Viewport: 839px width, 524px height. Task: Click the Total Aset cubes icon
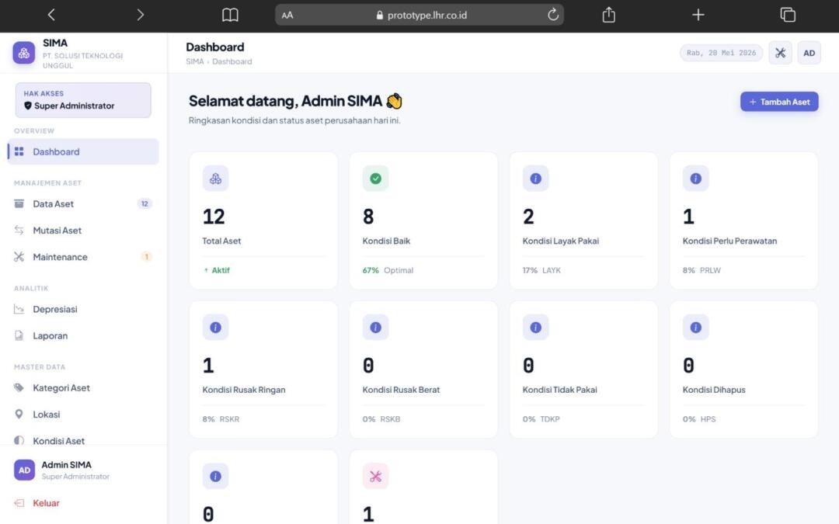(216, 179)
